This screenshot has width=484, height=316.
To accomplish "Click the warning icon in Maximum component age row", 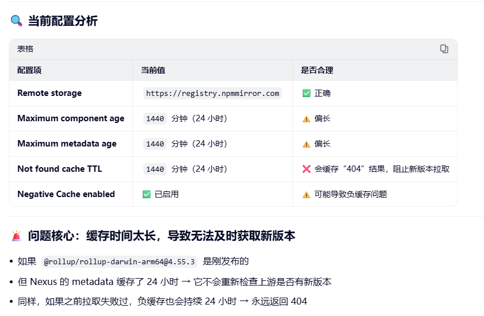I will click(306, 118).
